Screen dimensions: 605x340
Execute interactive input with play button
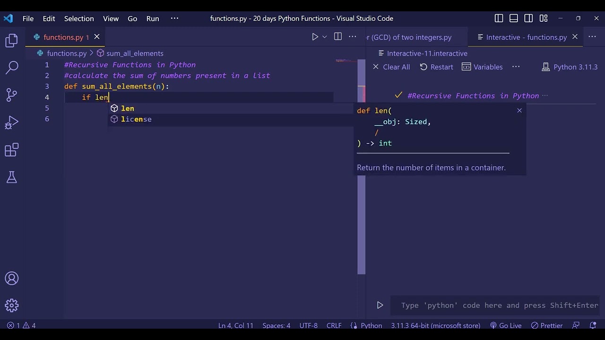[380, 305]
